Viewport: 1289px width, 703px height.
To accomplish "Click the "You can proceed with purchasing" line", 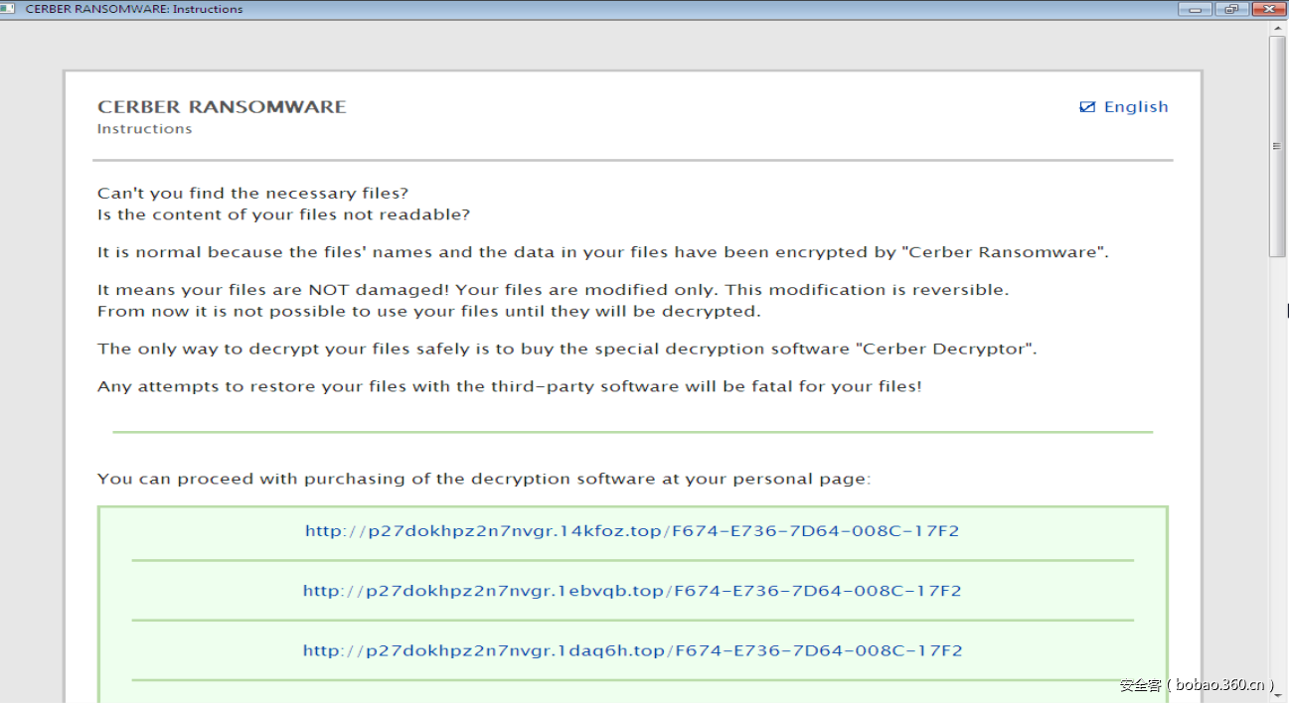I will point(483,479).
